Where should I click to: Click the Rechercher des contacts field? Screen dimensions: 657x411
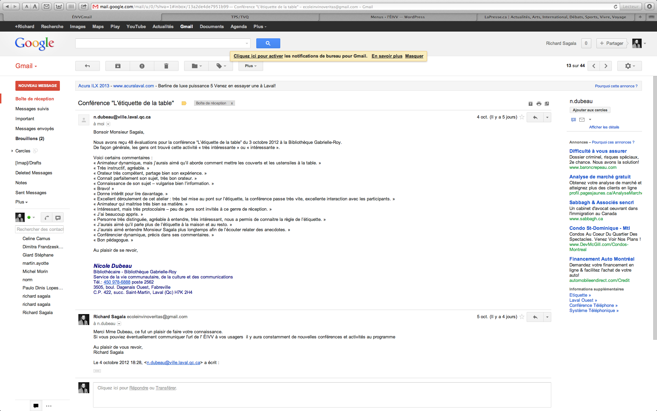click(x=40, y=229)
